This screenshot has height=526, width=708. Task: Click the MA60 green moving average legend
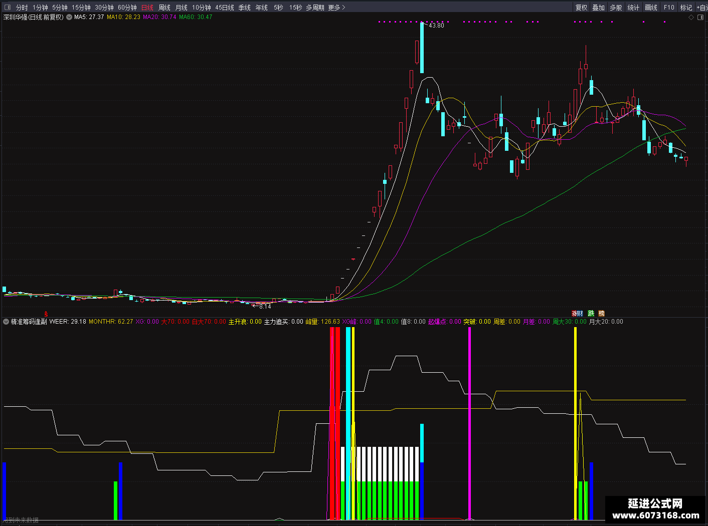196,17
